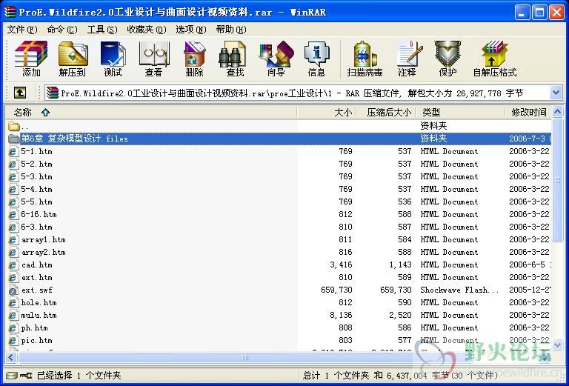Select file 5-3.htm

(36, 176)
